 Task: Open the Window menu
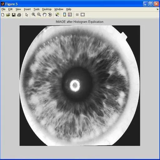click(x=59, y=9)
